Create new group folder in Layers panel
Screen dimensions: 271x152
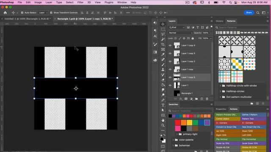coord(196,99)
